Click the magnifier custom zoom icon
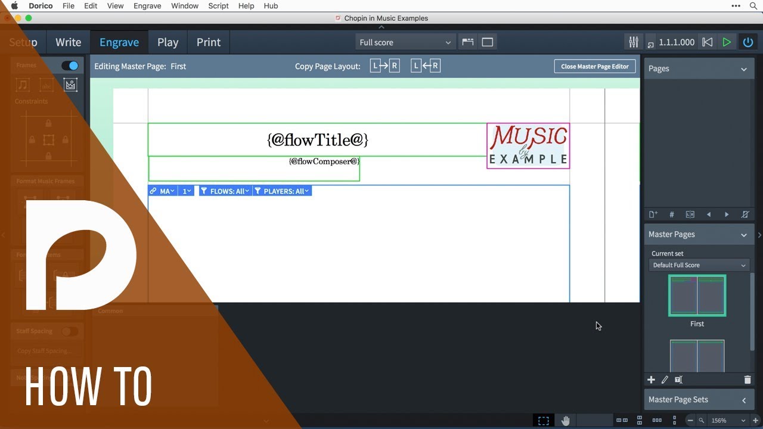Screen dimensions: 763x429 [702, 421]
